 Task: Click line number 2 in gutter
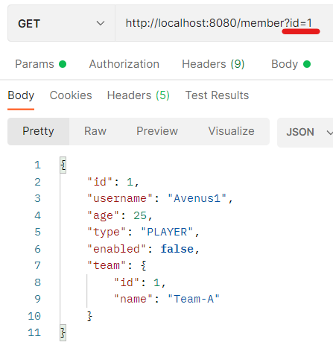(37, 182)
